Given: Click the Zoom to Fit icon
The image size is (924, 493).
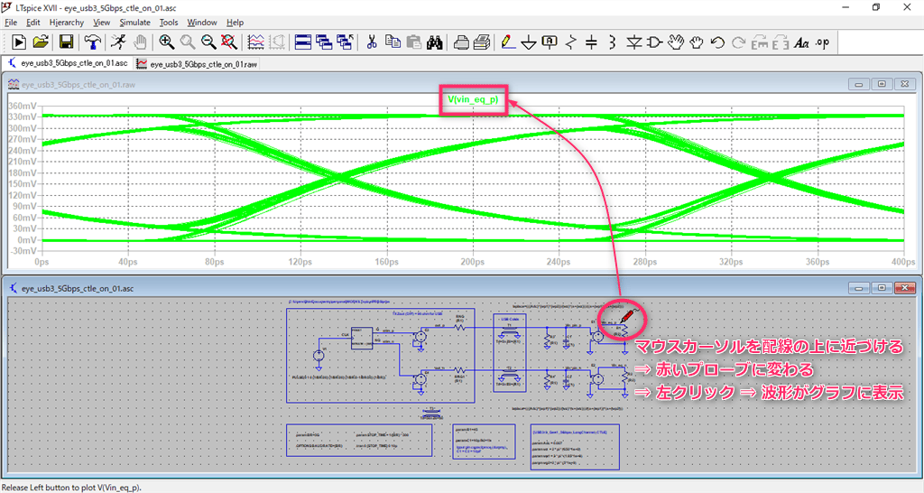Looking at the screenshot, I should [x=229, y=42].
